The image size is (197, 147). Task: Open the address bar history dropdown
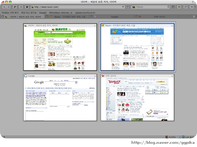point(123,7)
